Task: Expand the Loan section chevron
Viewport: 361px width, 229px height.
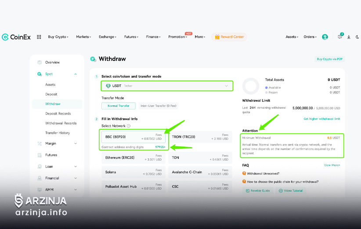Action: point(76,166)
